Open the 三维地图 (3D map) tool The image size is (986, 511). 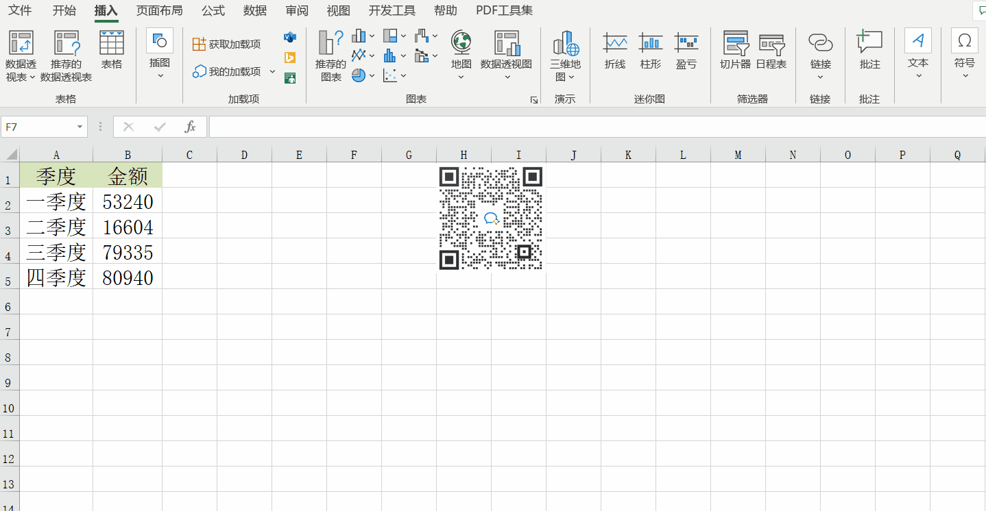coord(565,56)
